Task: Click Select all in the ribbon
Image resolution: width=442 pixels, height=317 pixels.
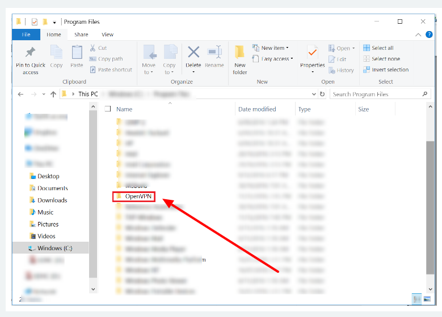Action: pos(378,48)
